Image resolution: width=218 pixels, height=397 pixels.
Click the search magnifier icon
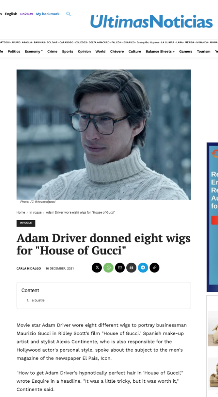coord(69,14)
